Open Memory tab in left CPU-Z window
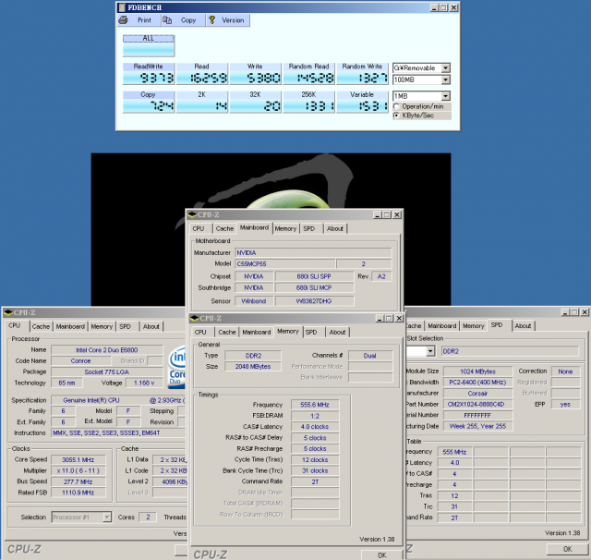The image size is (591, 560). click(102, 326)
